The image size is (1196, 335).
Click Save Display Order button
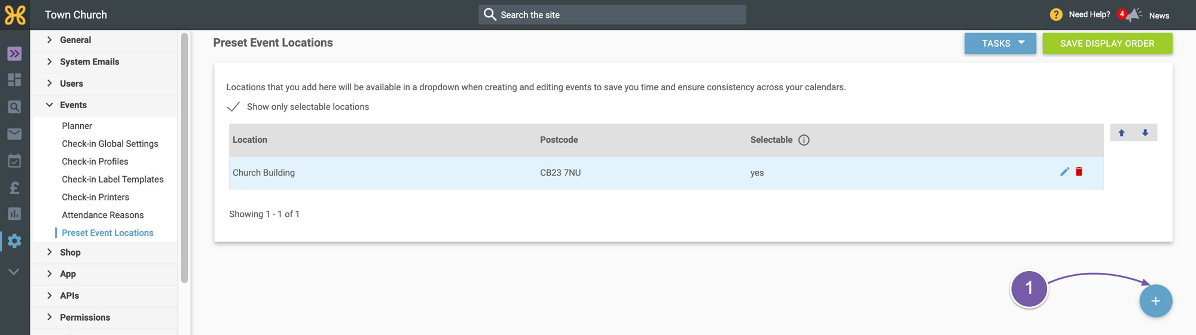(1107, 44)
